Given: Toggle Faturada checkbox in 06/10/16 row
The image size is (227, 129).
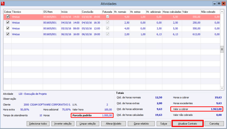Looking at the screenshot, I should pos(108,34).
